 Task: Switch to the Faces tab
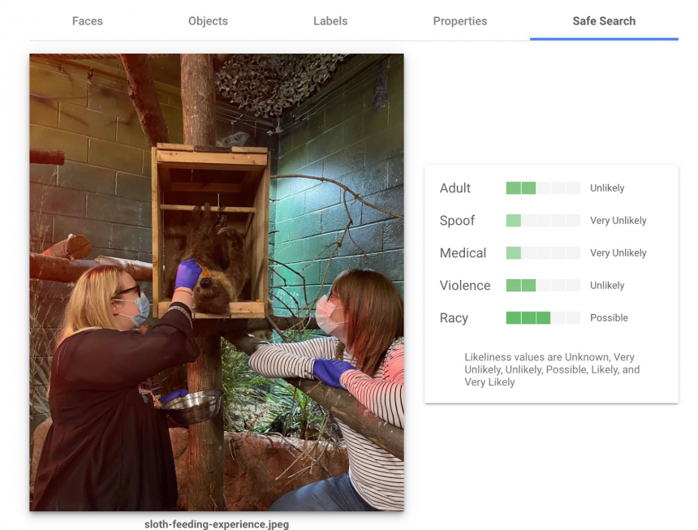pyautogui.click(x=87, y=21)
